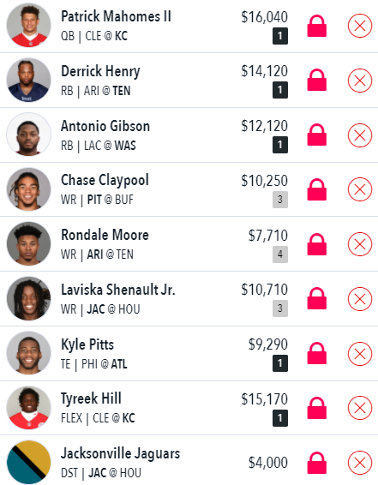Screen dimensions: 378x485
Task: Click the lock icon for Kyle Pitts
Action: 317,353
